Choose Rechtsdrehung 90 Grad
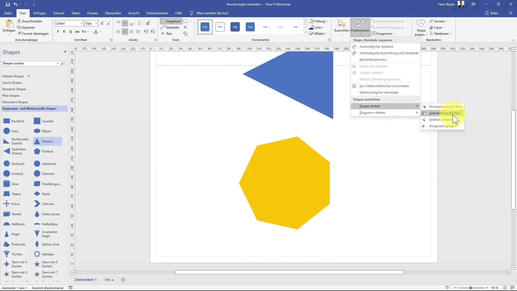The width and height of the screenshot is (517, 291). pyautogui.click(x=442, y=106)
